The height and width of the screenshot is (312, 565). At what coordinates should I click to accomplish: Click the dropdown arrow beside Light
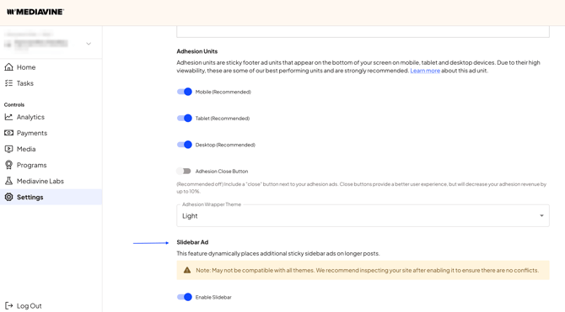pos(541,215)
